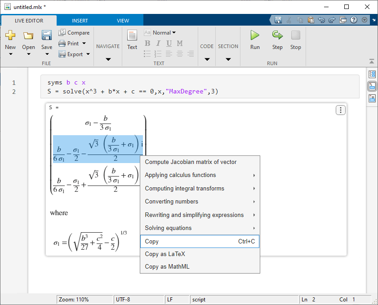Open Applying calculus functions submenu

click(200, 175)
